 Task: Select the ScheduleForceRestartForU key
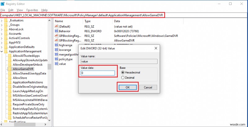click(x=30, y=118)
